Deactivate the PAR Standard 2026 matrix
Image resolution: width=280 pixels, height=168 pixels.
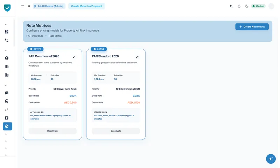tap(116, 131)
